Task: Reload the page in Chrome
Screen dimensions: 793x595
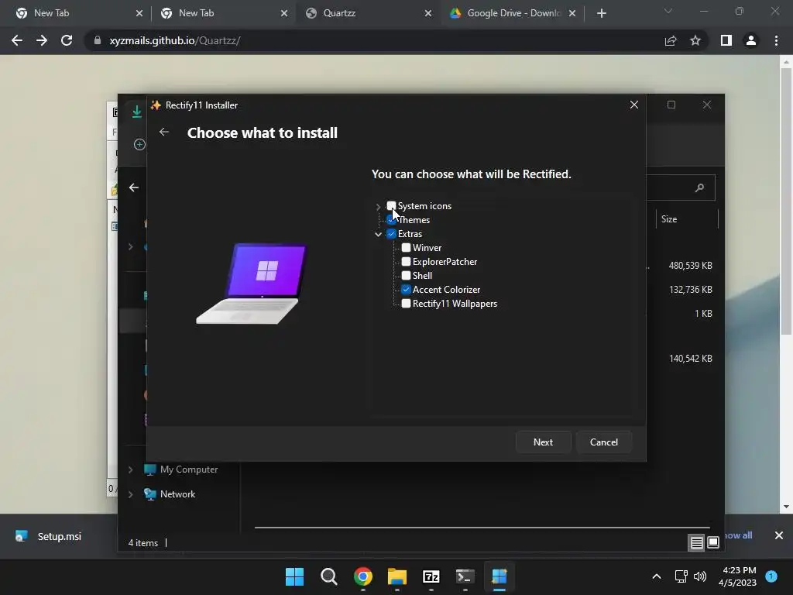Action: [67, 40]
